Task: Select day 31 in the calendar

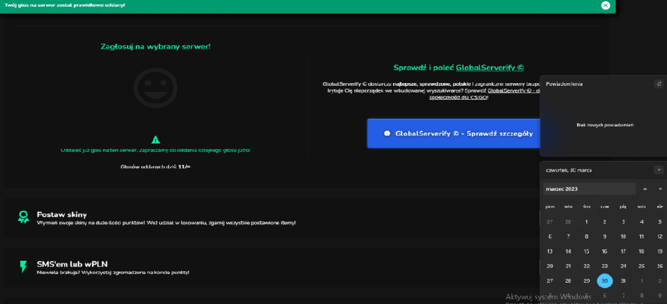Action: pos(623,281)
